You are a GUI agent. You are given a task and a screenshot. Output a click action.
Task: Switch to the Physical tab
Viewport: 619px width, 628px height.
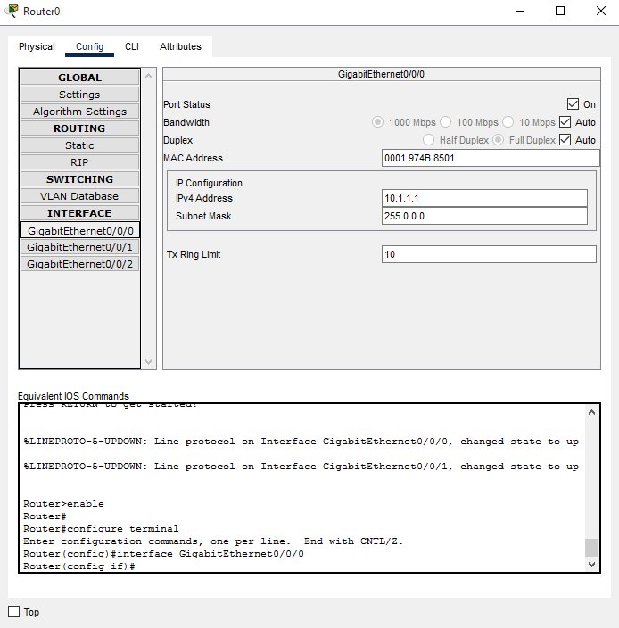[37, 46]
